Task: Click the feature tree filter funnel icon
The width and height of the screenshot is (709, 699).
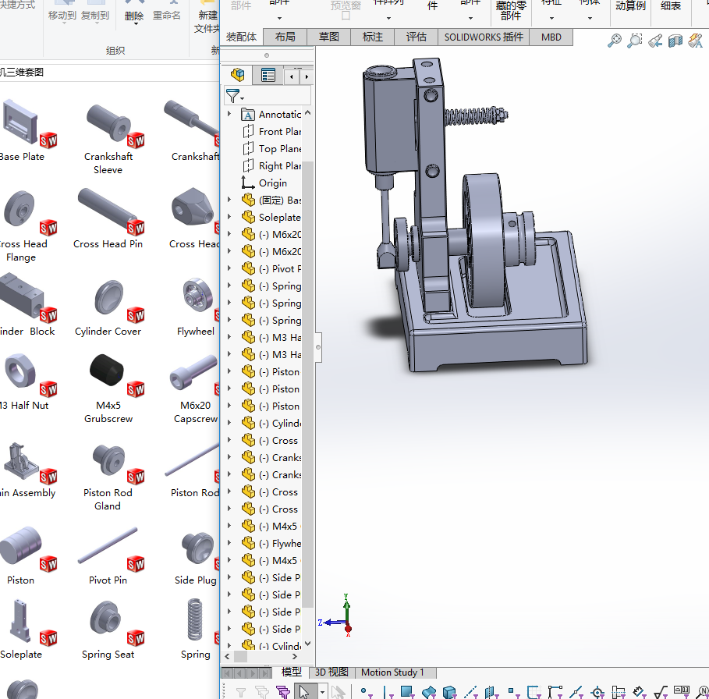Action: [x=233, y=96]
